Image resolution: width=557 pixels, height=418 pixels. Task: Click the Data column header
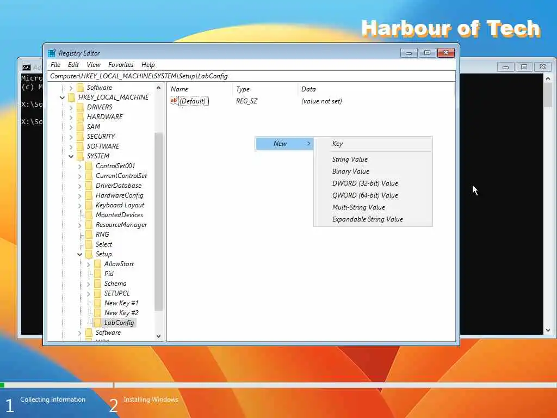376,89
